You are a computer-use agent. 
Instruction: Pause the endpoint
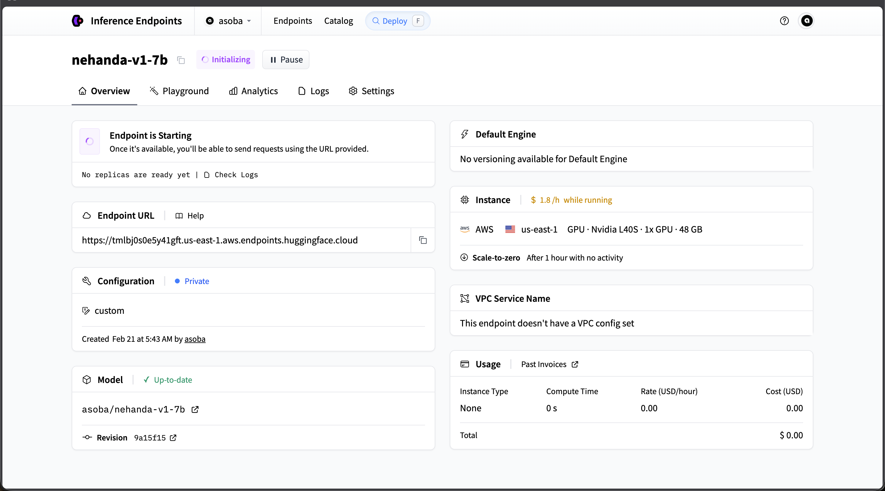[x=286, y=60]
